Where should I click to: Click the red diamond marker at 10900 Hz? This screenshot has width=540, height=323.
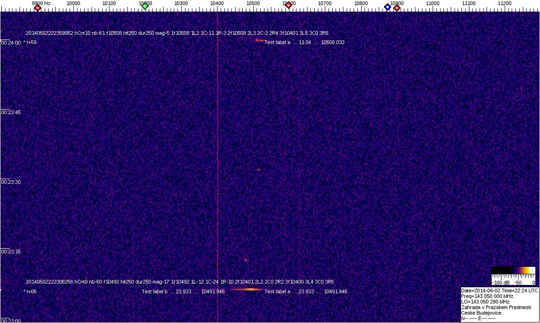(x=397, y=7)
